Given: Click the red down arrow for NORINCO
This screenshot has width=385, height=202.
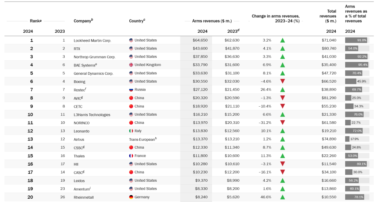Looking at the screenshot, I should pyautogui.click(x=282, y=123).
